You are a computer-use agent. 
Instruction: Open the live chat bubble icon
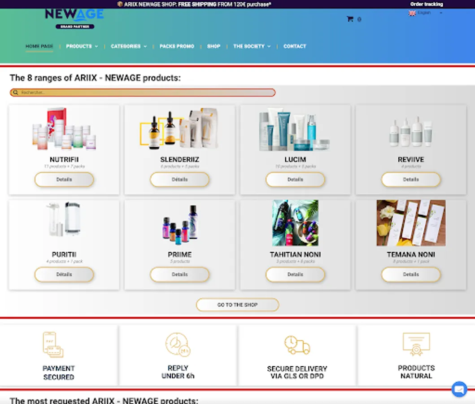pyautogui.click(x=459, y=389)
